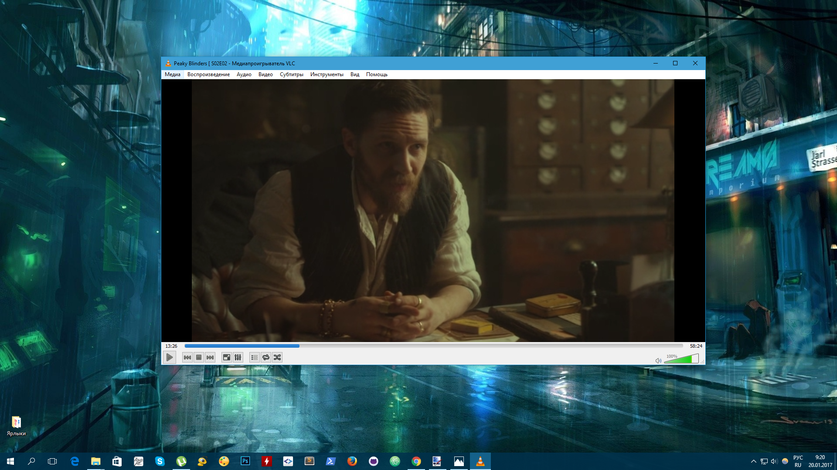Open system volume tray icon
This screenshot has width=837, height=470.
tap(774, 461)
